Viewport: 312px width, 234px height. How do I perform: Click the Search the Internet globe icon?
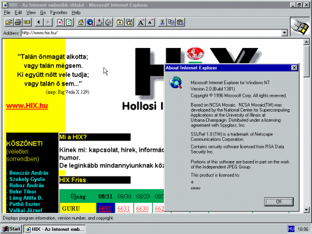pyautogui.click(x=90, y=22)
